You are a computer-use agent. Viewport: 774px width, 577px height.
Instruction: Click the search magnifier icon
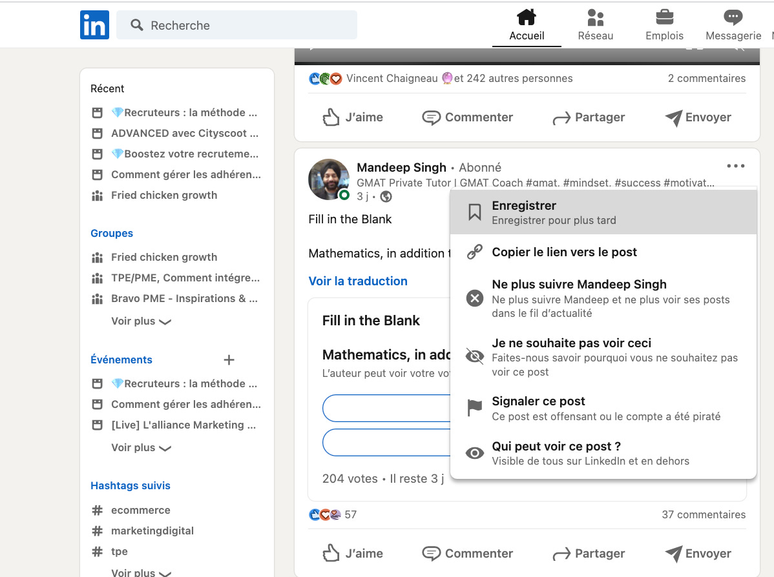pos(137,25)
